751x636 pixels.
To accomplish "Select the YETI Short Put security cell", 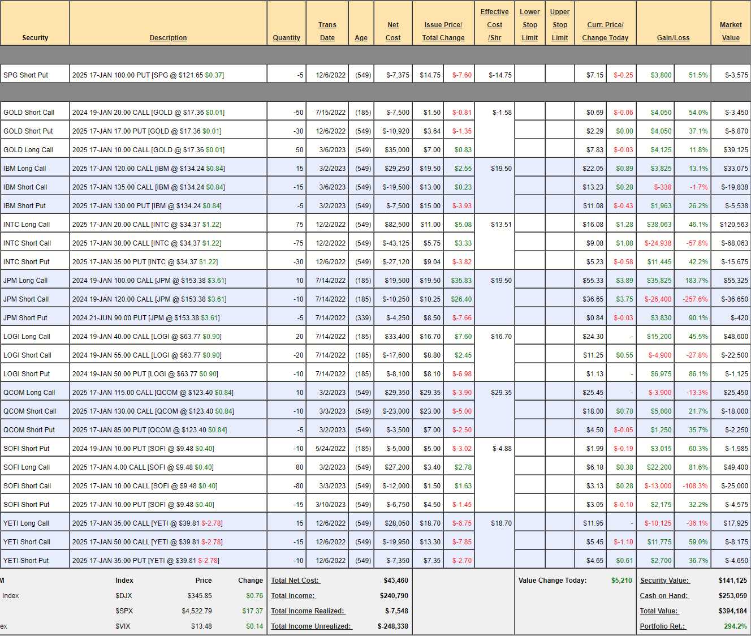I will click(x=26, y=561).
